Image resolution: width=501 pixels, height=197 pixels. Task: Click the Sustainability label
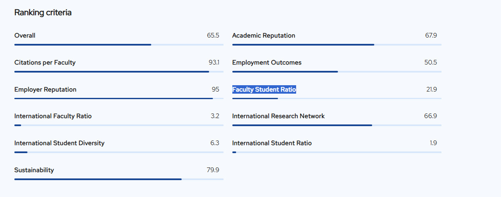coord(34,170)
